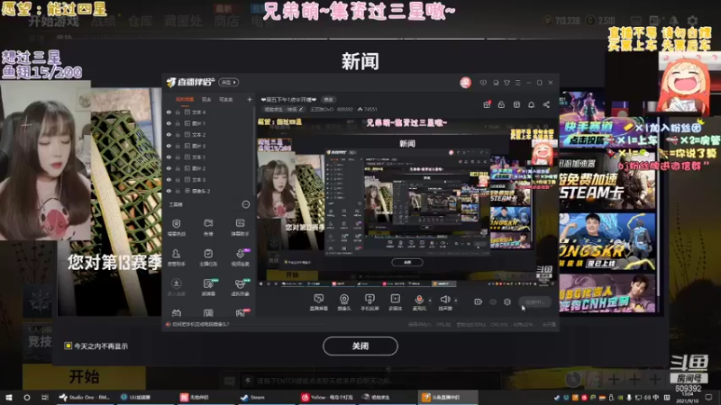
Task: Open the 虚拟形象 tool
Action: [x=240, y=287]
